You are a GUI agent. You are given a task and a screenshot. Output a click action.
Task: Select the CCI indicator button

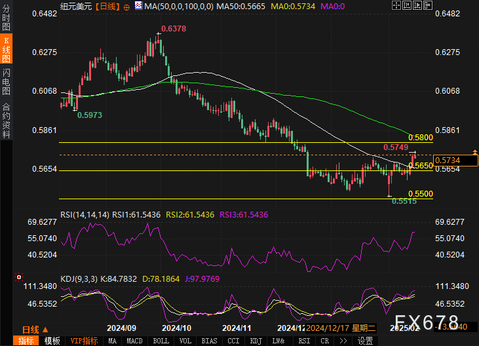click(x=233, y=341)
